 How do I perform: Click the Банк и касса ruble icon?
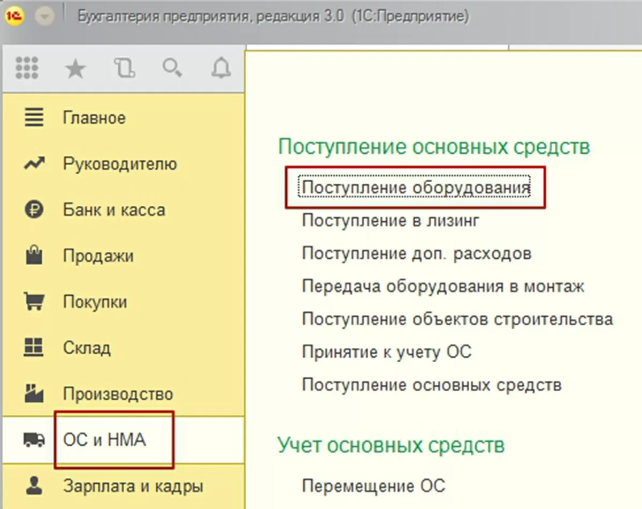click(x=34, y=210)
